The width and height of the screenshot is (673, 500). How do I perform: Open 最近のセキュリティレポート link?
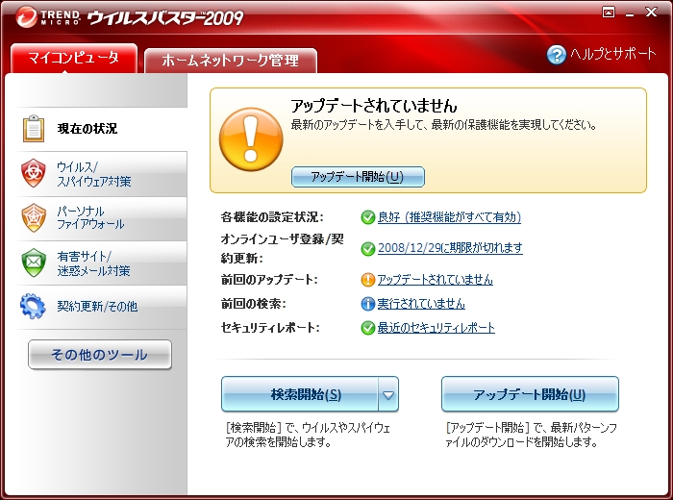click(436, 328)
